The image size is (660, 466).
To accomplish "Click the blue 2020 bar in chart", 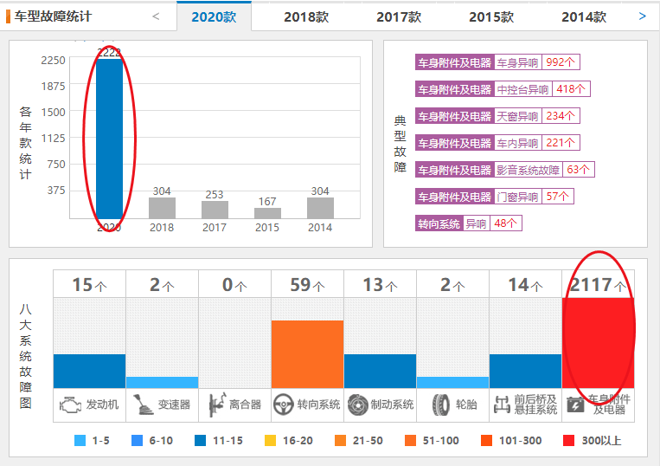I will click(109, 139).
